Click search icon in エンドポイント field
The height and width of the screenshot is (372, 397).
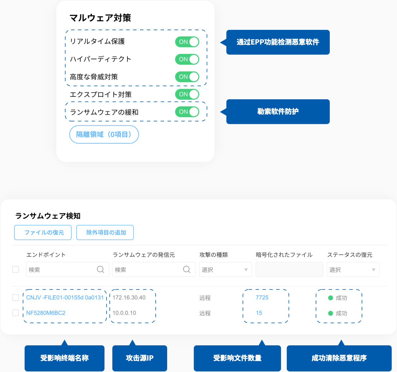[101, 270]
